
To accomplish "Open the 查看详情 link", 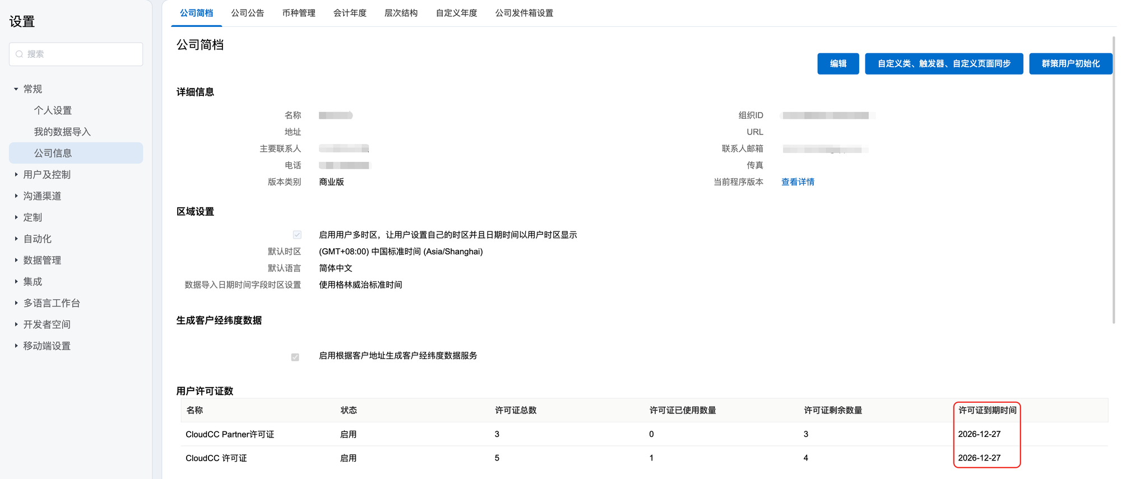I will click(x=798, y=182).
